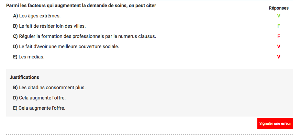Click justification B 'Les citadins consomment plus'

click(x=49, y=87)
